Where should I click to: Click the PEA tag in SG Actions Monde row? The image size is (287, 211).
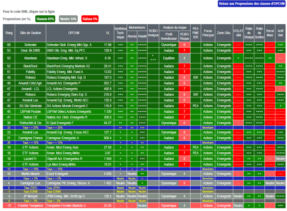pyautogui.click(x=196, y=106)
